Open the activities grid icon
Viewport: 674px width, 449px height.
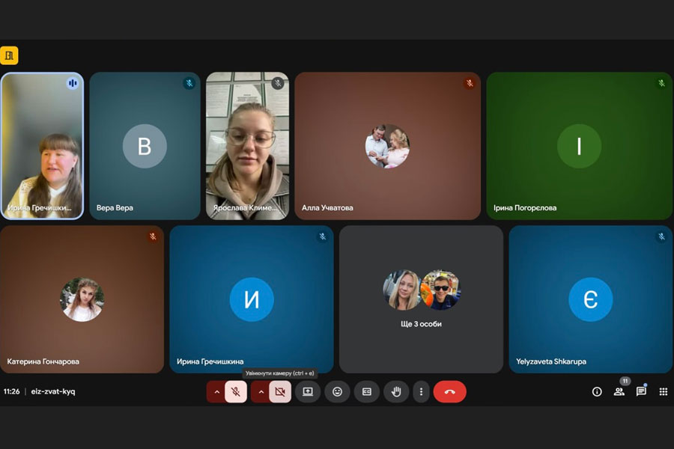click(x=664, y=391)
